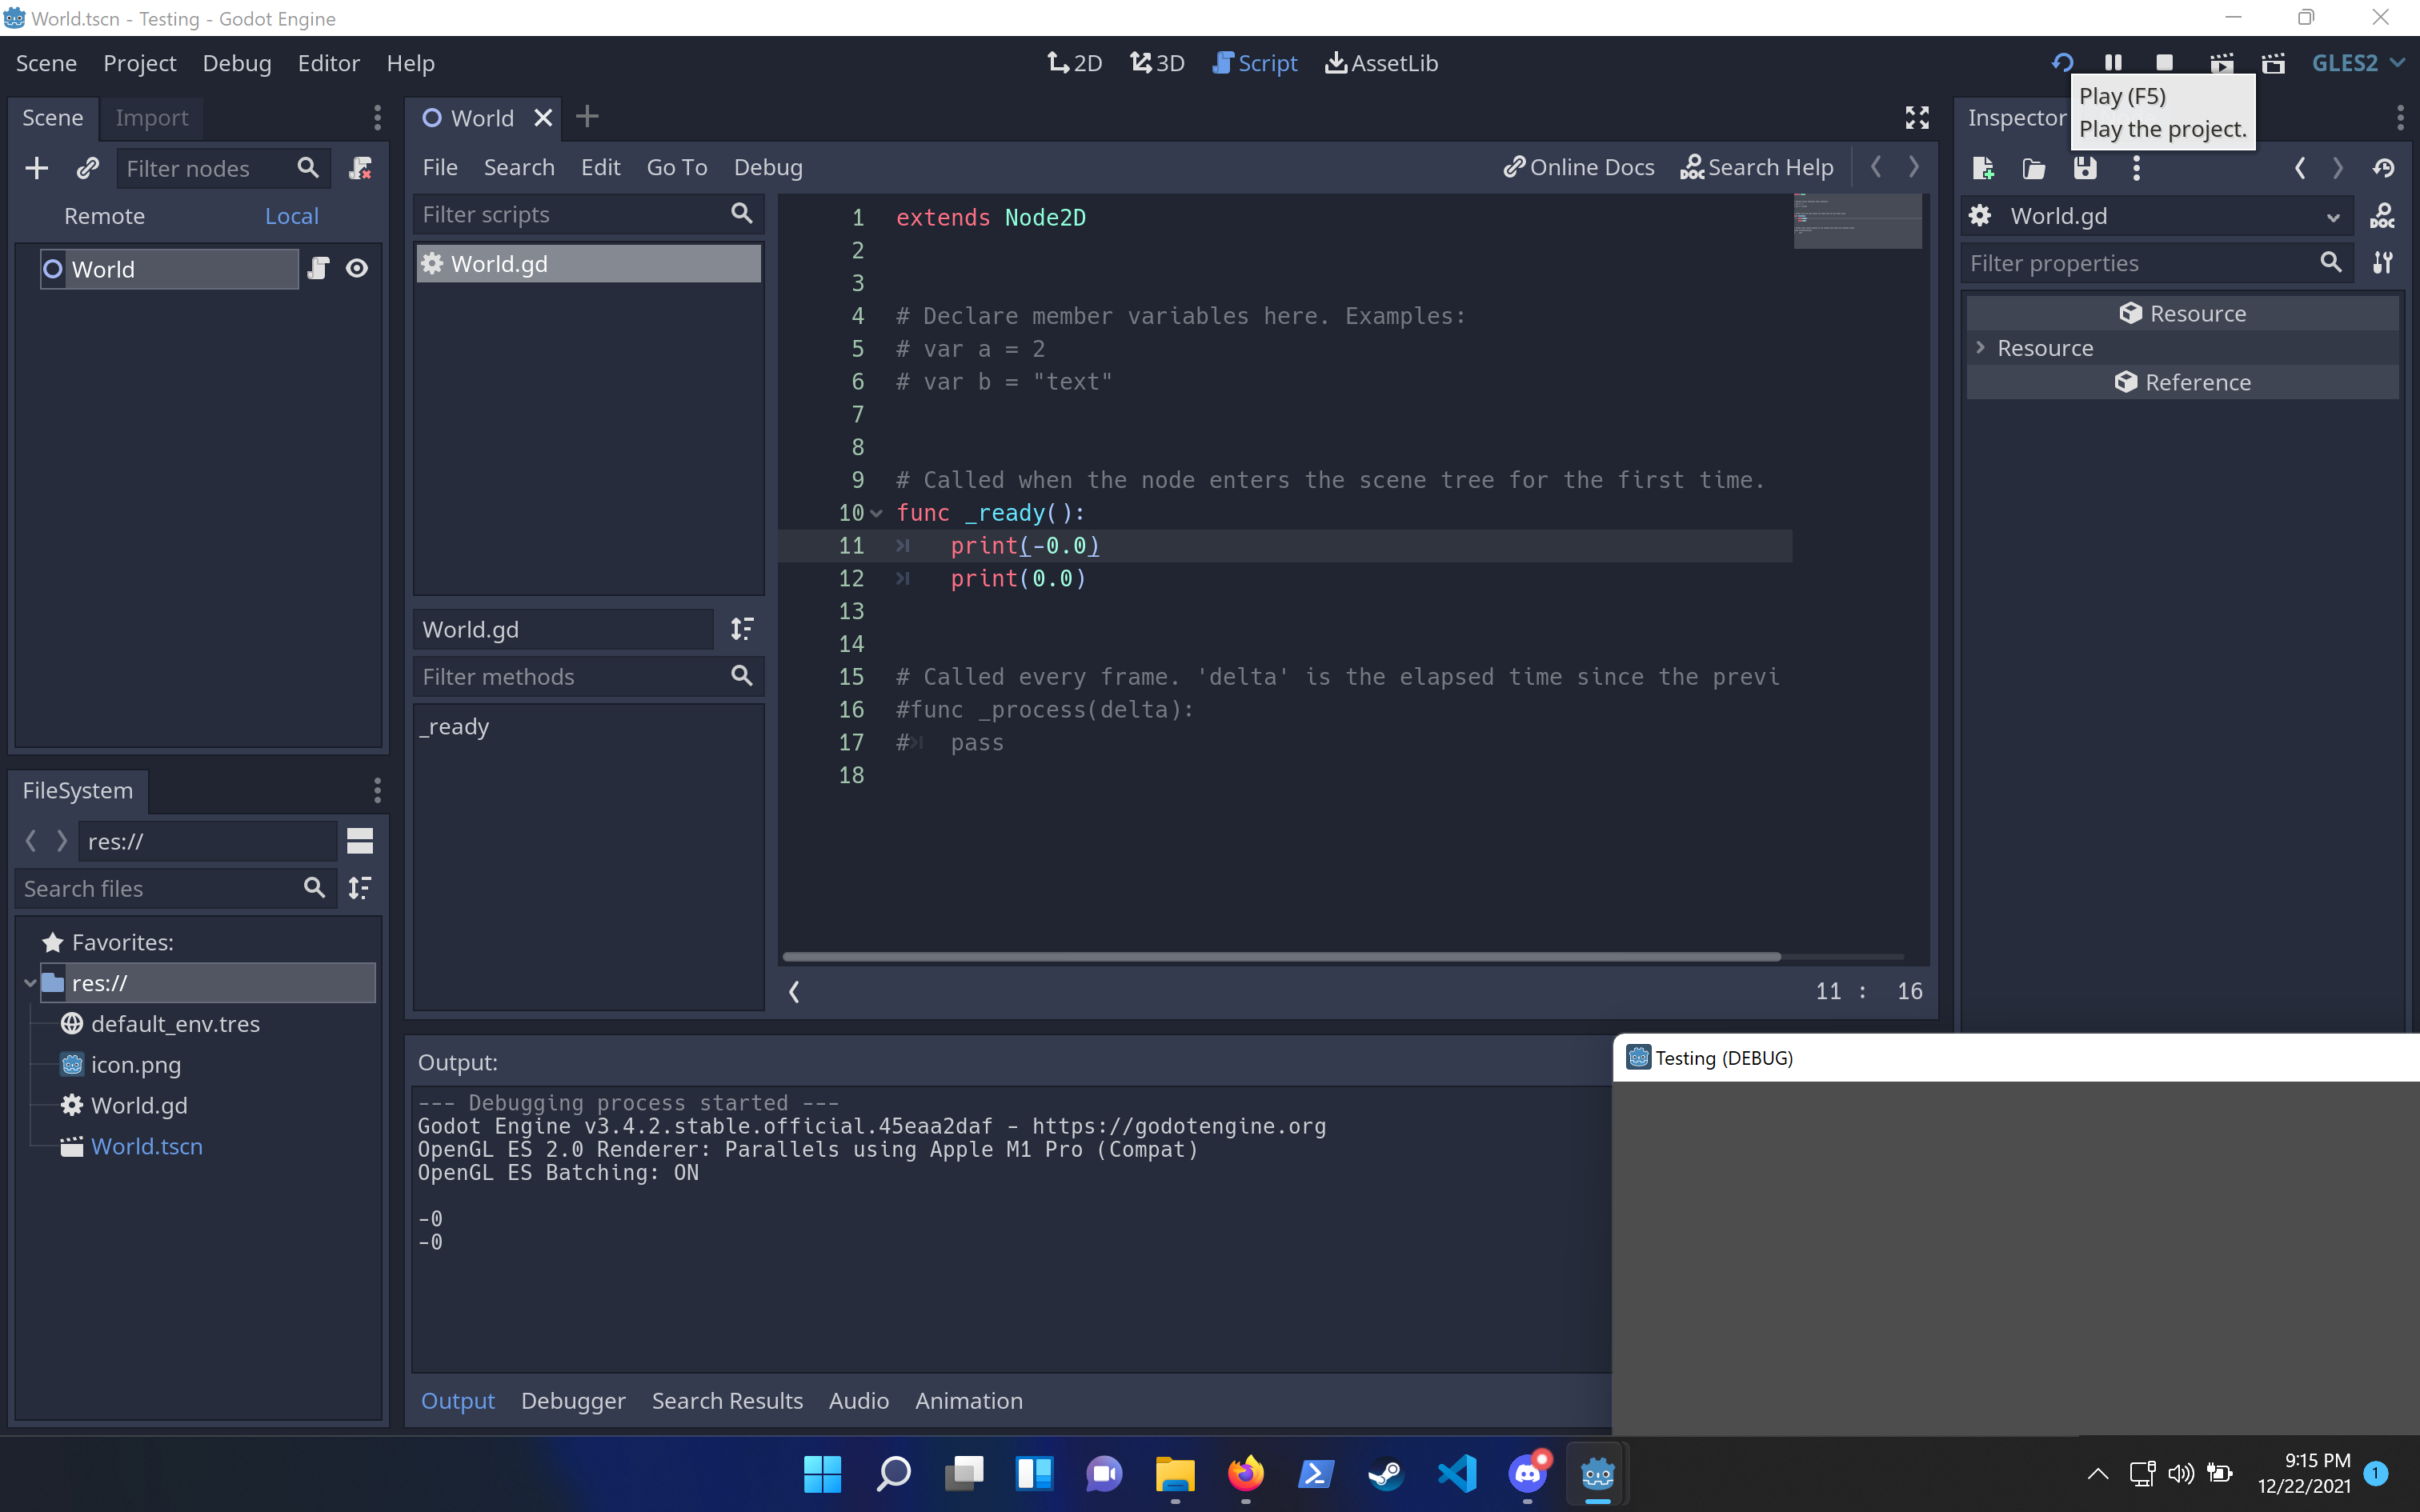Switch to the Import tab
The width and height of the screenshot is (2420, 1512).
coord(152,118)
